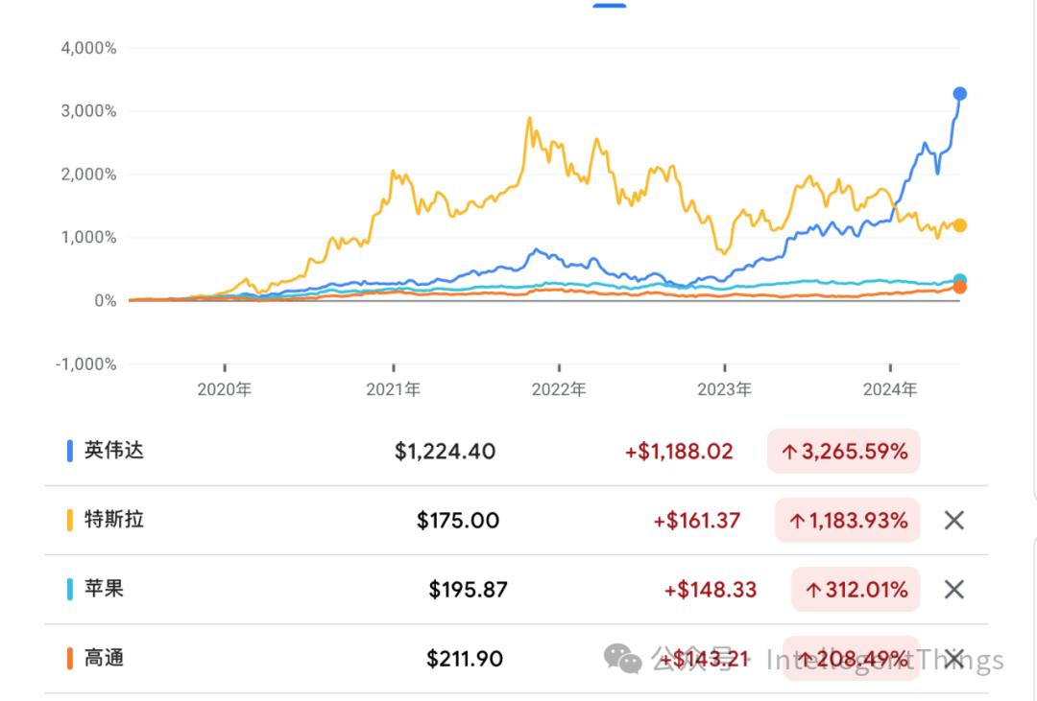Image resolution: width=1037 pixels, height=701 pixels.
Task: Click the 2024年 label on the time axis
Action: pos(890,389)
